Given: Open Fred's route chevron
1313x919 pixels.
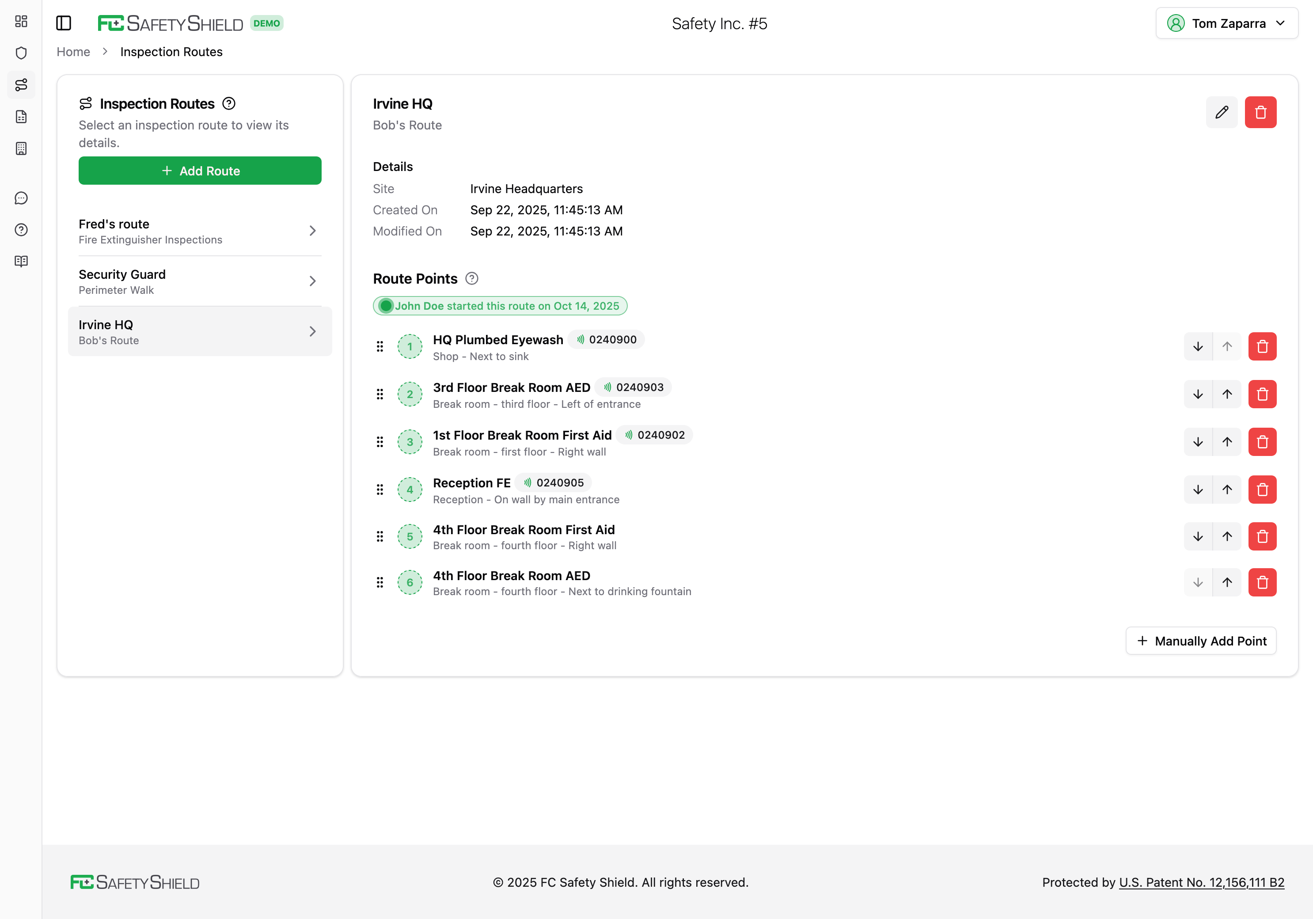Looking at the screenshot, I should 312,231.
